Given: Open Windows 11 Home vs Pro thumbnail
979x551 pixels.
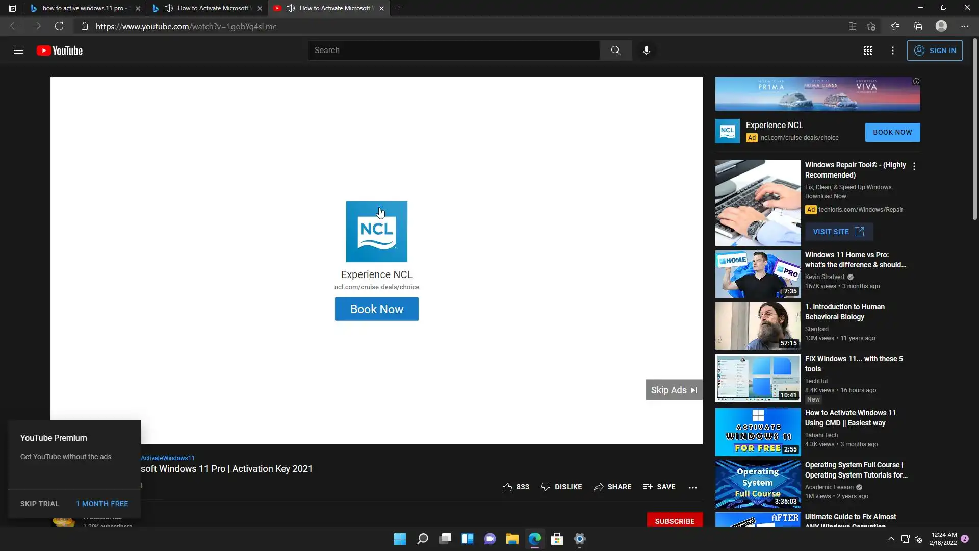Looking at the screenshot, I should (x=758, y=274).
